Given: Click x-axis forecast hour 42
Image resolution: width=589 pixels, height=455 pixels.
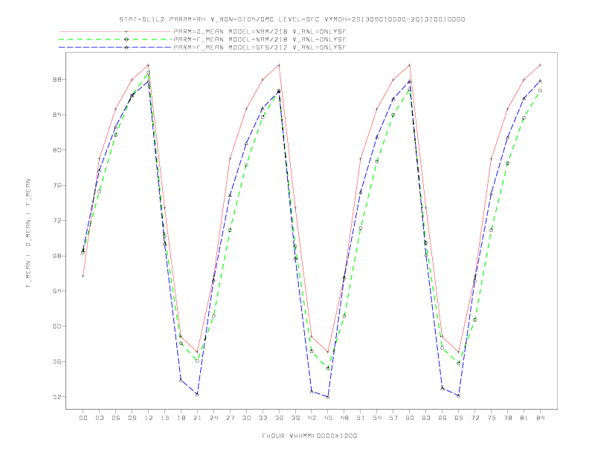Looking at the screenshot, I should click(x=312, y=418).
